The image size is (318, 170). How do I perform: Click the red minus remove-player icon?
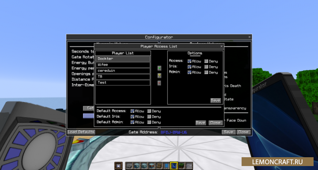click(159, 83)
